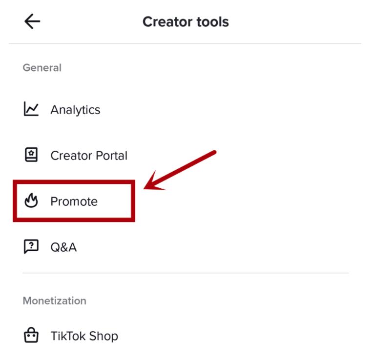Click the TikTok Shop bag icon
The height and width of the screenshot is (359, 373).
pyautogui.click(x=31, y=336)
